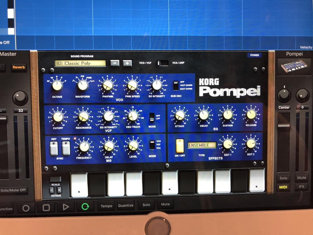The width and height of the screenshot is (313, 235).
Task: Play the first white key on keyboard
Action: click(x=79, y=185)
